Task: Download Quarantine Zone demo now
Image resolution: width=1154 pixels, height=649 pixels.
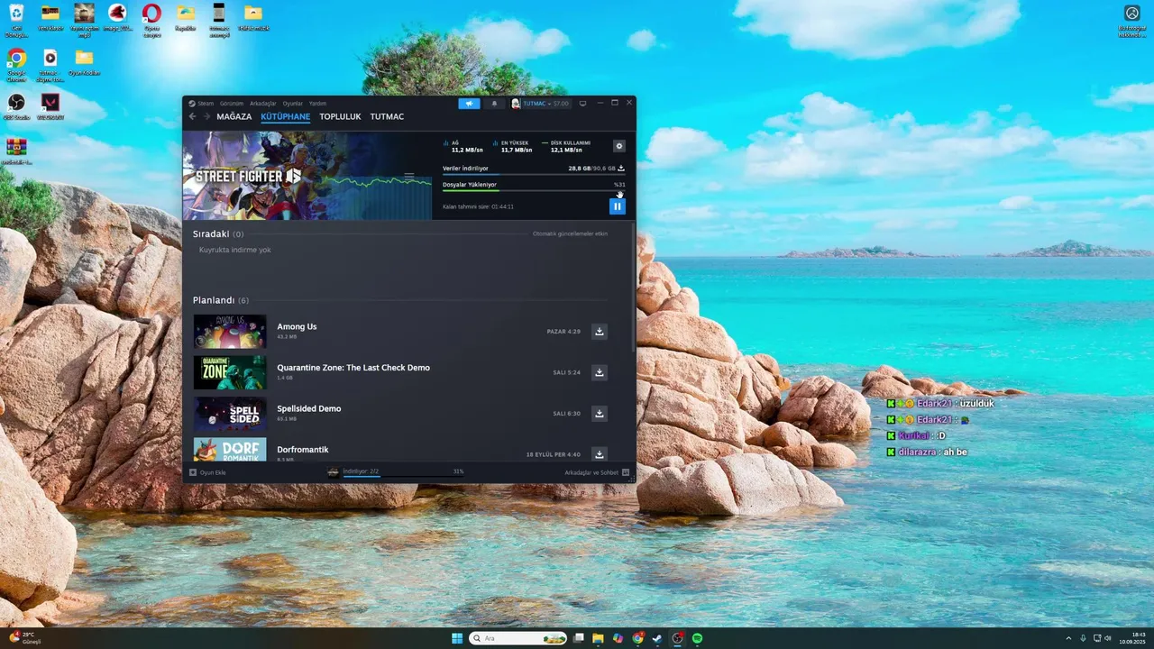Action: coord(599,372)
